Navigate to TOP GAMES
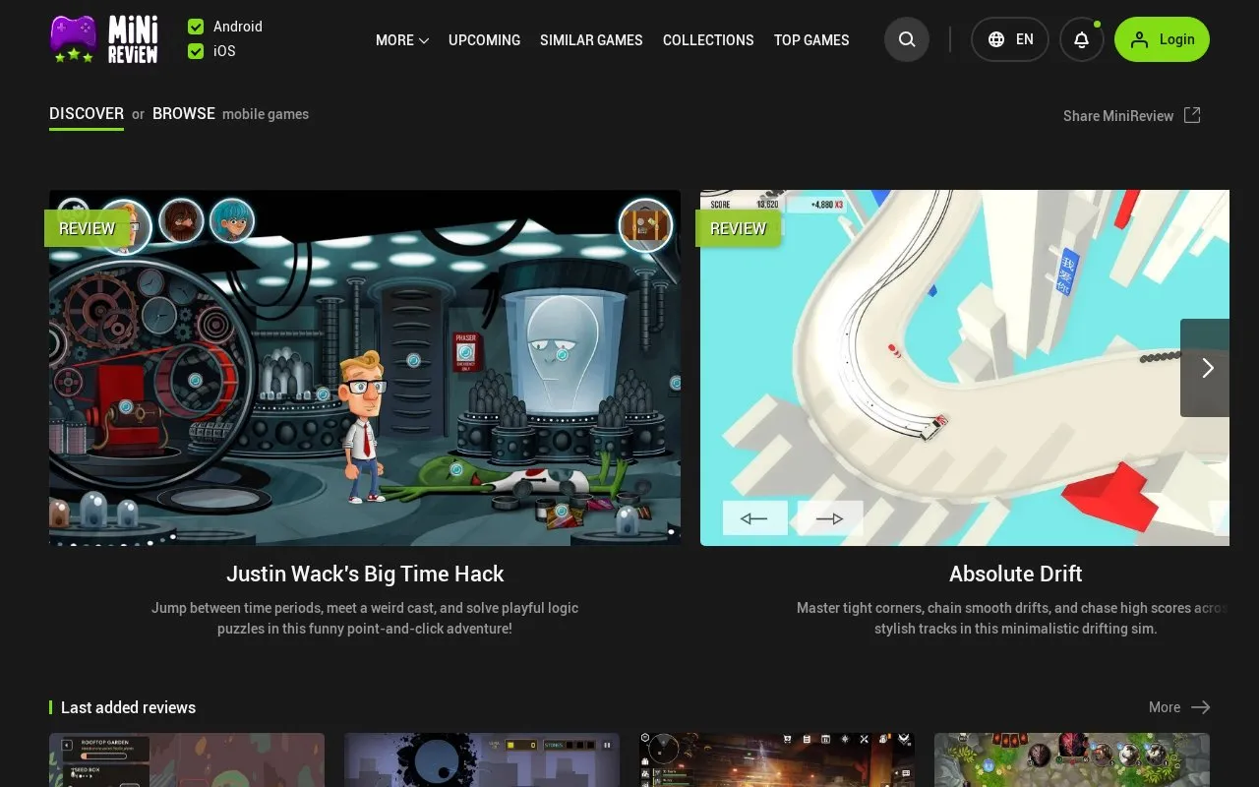The height and width of the screenshot is (787, 1259). tap(811, 40)
